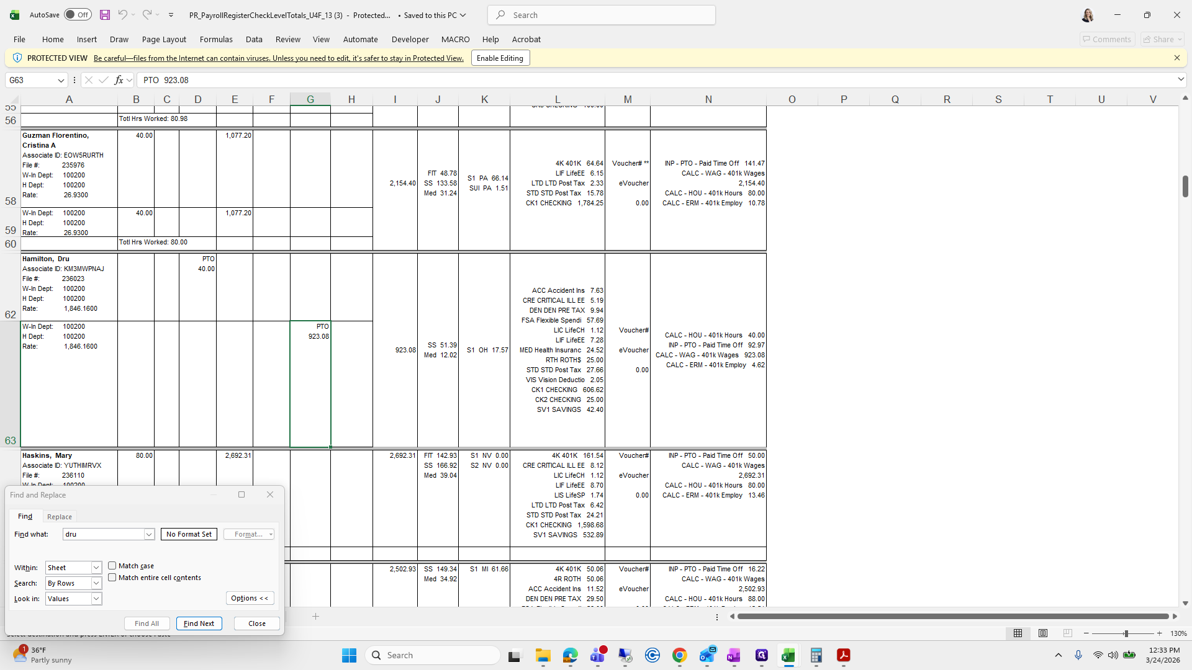1192x670 pixels.
Task: Expand the Within dropdown
Action: [x=96, y=568]
